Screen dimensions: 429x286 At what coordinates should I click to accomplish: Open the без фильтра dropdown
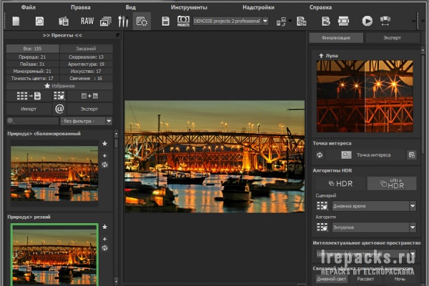pos(87,121)
